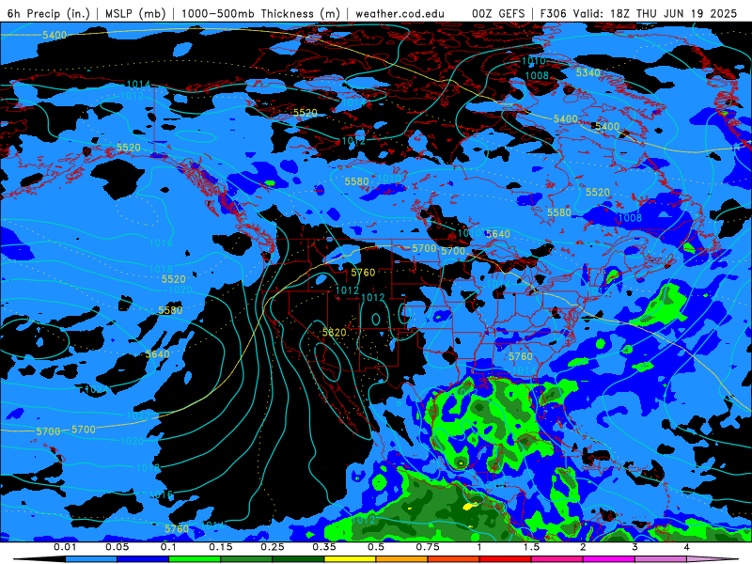Click the "F306" forecast hour text
The height and width of the screenshot is (564, 752).
[553, 13]
